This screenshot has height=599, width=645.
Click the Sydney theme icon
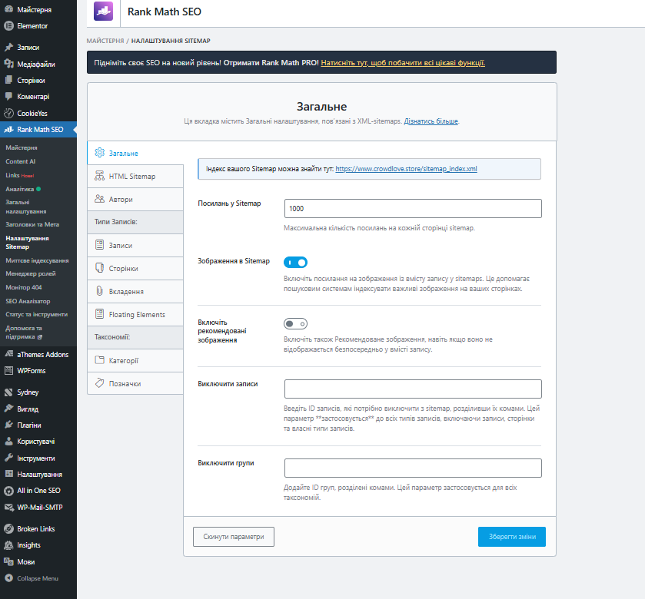[x=8, y=392]
